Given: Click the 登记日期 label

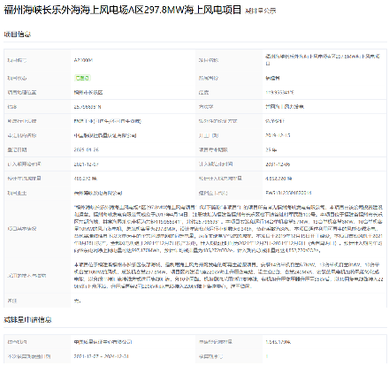Looking at the screenshot, I should click(x=17, y=149).
